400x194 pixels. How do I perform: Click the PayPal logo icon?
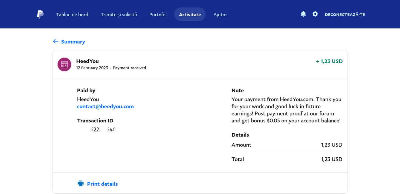point(40,14)
